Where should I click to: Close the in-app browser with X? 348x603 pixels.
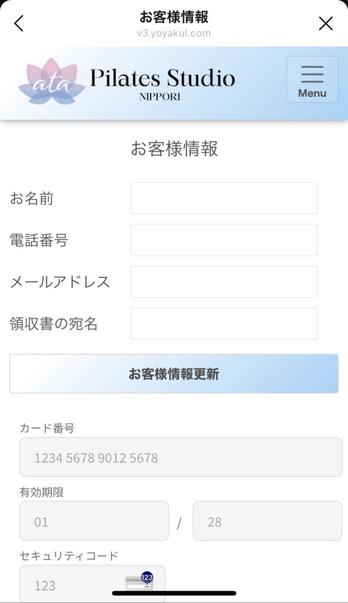pyautogui.click(x=326, y=24)
